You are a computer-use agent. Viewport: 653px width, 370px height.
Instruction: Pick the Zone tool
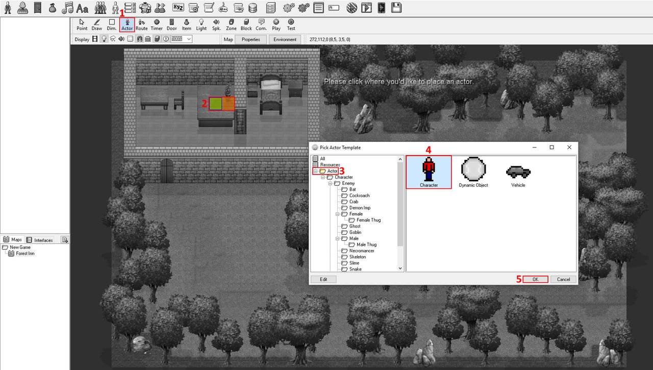pyautogui.click(x=231, y=25)
